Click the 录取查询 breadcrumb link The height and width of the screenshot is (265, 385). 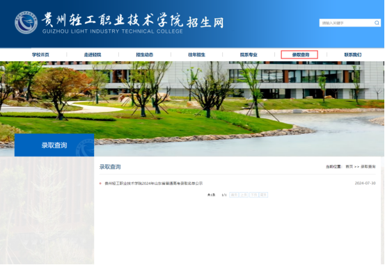pyautogui.click(x=368, y=167)
